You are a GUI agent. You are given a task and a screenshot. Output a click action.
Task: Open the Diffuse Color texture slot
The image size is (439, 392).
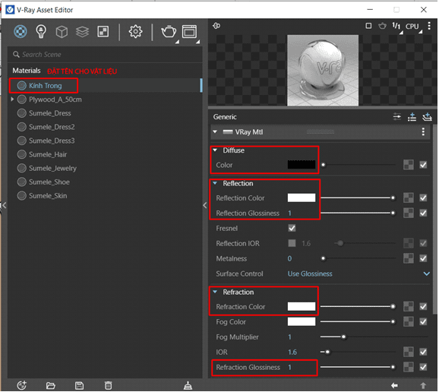coord(409,165)
